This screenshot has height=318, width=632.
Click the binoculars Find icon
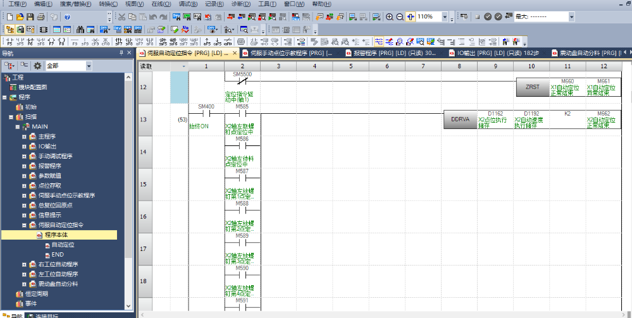[80, 30]
